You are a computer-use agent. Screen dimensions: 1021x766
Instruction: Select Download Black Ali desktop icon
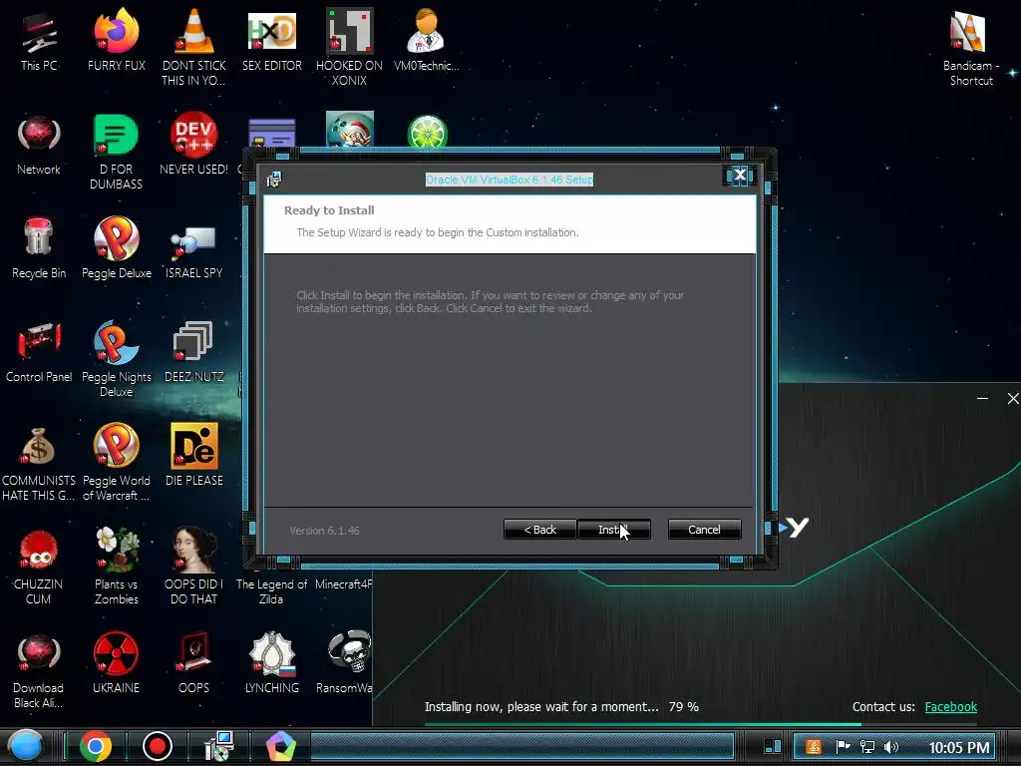click(39, 669)
